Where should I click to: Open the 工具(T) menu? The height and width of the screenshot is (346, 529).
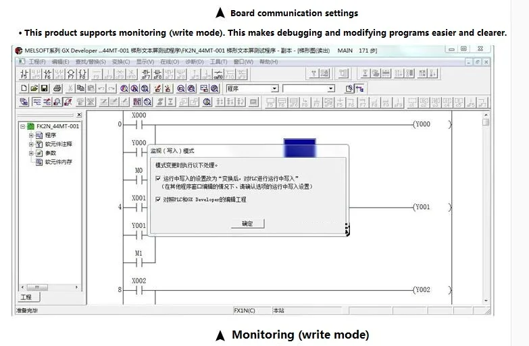click(x=219, y=61)
